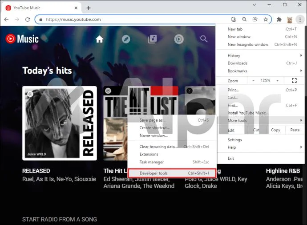
Task: Decrease zoom with minus button
Action: coord(253,81)
